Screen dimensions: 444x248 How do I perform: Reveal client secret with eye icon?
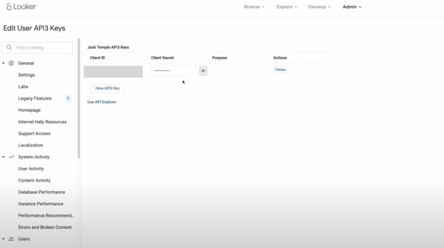tap(203, 71)
